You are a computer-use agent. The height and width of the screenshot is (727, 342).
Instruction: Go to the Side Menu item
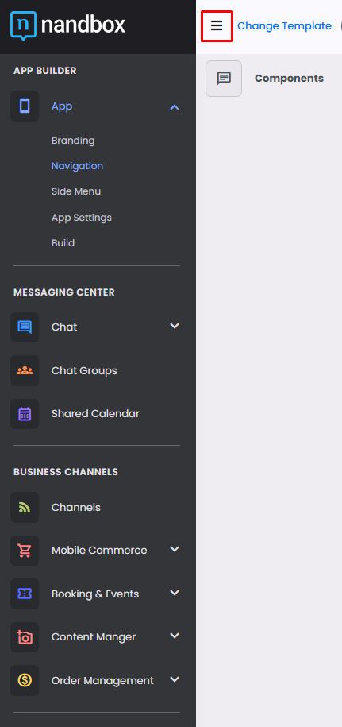tap(76, 191)
